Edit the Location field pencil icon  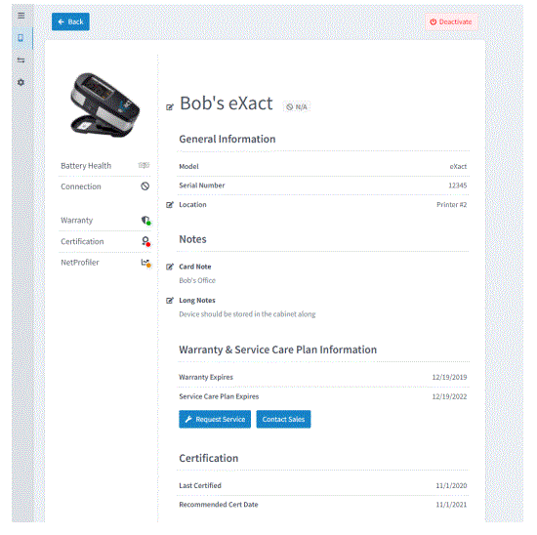[170, 205]
